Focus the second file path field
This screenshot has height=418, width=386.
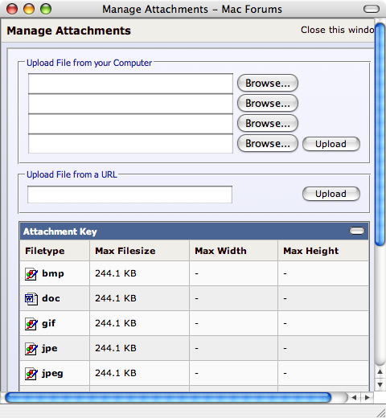pos(130,104)
